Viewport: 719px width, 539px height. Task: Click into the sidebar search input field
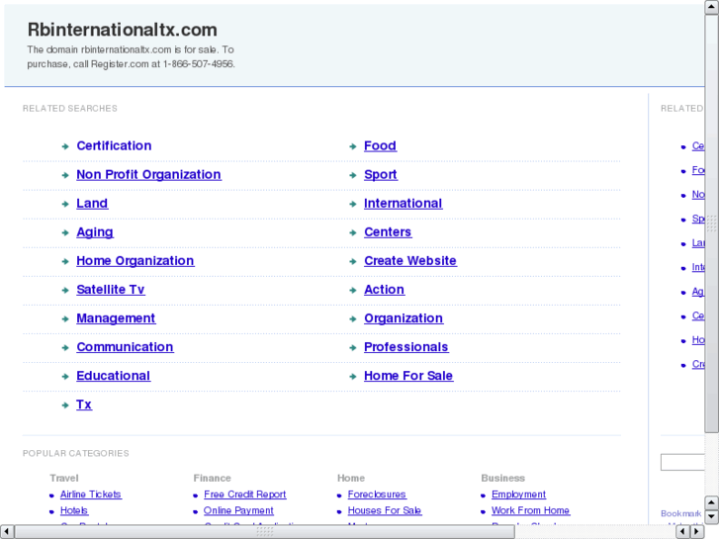click(x=682, y=462)
